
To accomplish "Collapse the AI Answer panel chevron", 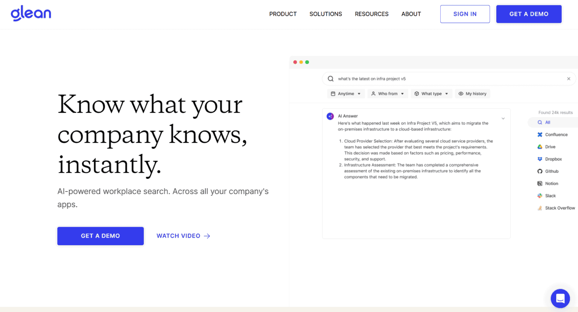I will click(x=503, y=119).
